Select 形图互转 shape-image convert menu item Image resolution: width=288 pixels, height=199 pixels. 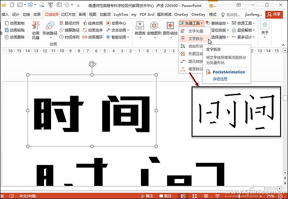(x=191, y=54)
